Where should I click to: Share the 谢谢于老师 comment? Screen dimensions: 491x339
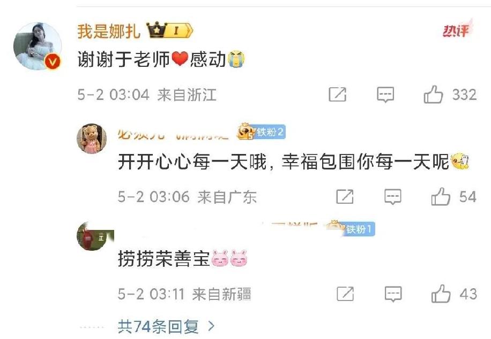pos(338,94)
